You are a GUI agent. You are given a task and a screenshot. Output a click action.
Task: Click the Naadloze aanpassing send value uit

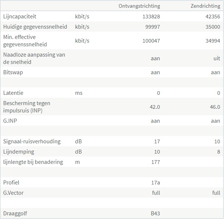217,58
